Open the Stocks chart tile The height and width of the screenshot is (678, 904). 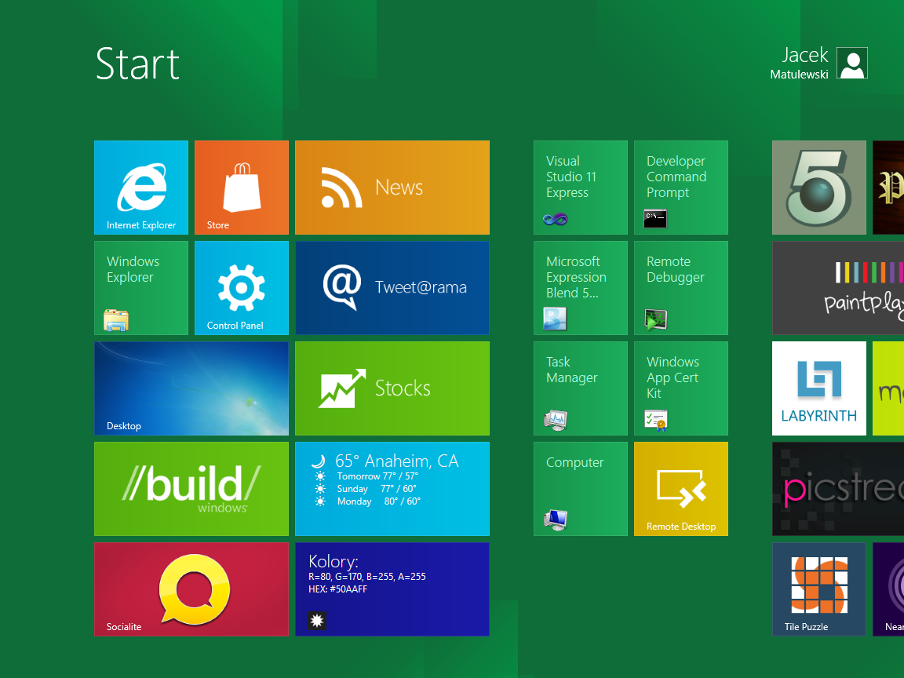pos(392,388)
